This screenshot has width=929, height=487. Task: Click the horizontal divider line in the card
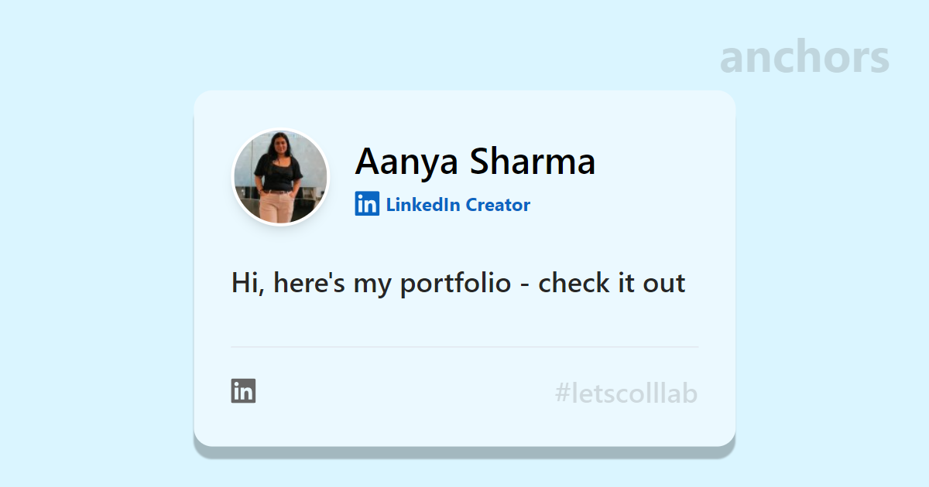(464, 347)
